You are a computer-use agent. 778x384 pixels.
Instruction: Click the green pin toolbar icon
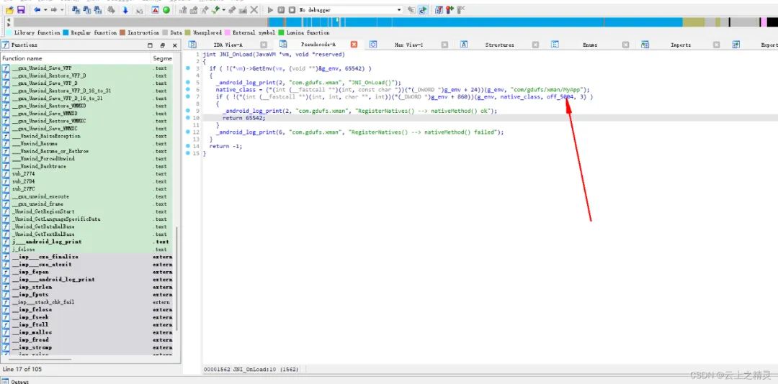[x=216, y=10]
